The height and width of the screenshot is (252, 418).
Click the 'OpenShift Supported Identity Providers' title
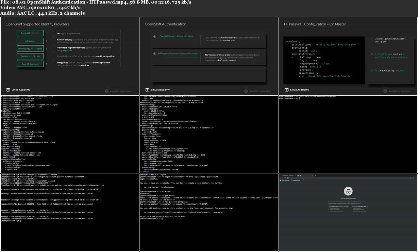point(37,24)
